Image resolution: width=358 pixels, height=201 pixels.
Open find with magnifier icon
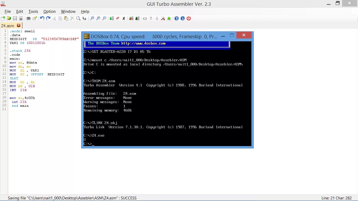click(78, 18)
